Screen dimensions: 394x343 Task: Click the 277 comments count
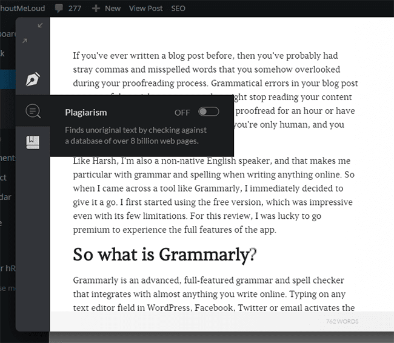coord(75,8)
